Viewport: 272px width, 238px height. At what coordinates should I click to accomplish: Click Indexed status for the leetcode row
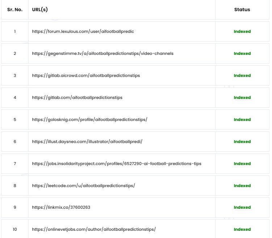coord(242,186)
